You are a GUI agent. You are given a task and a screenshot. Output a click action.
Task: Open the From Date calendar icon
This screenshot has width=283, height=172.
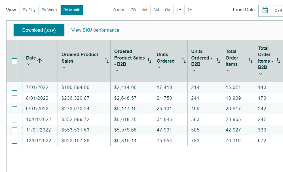click(265, 10)
